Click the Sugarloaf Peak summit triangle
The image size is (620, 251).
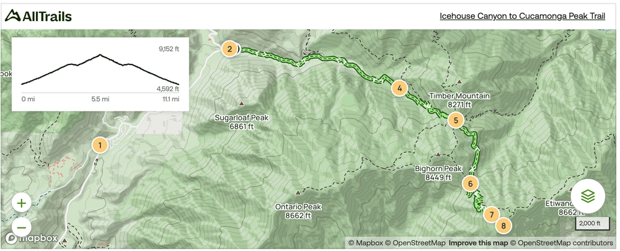point(241,103)
